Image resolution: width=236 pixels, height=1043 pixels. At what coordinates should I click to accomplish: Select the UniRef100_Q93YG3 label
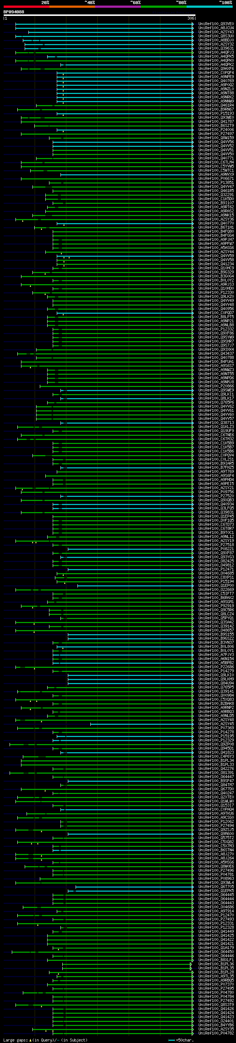[216, 557]
